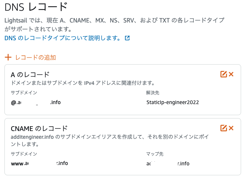Click the A record IPv4 description text
This screenshot has height=179, width=247.
click(x=83, y=83)
